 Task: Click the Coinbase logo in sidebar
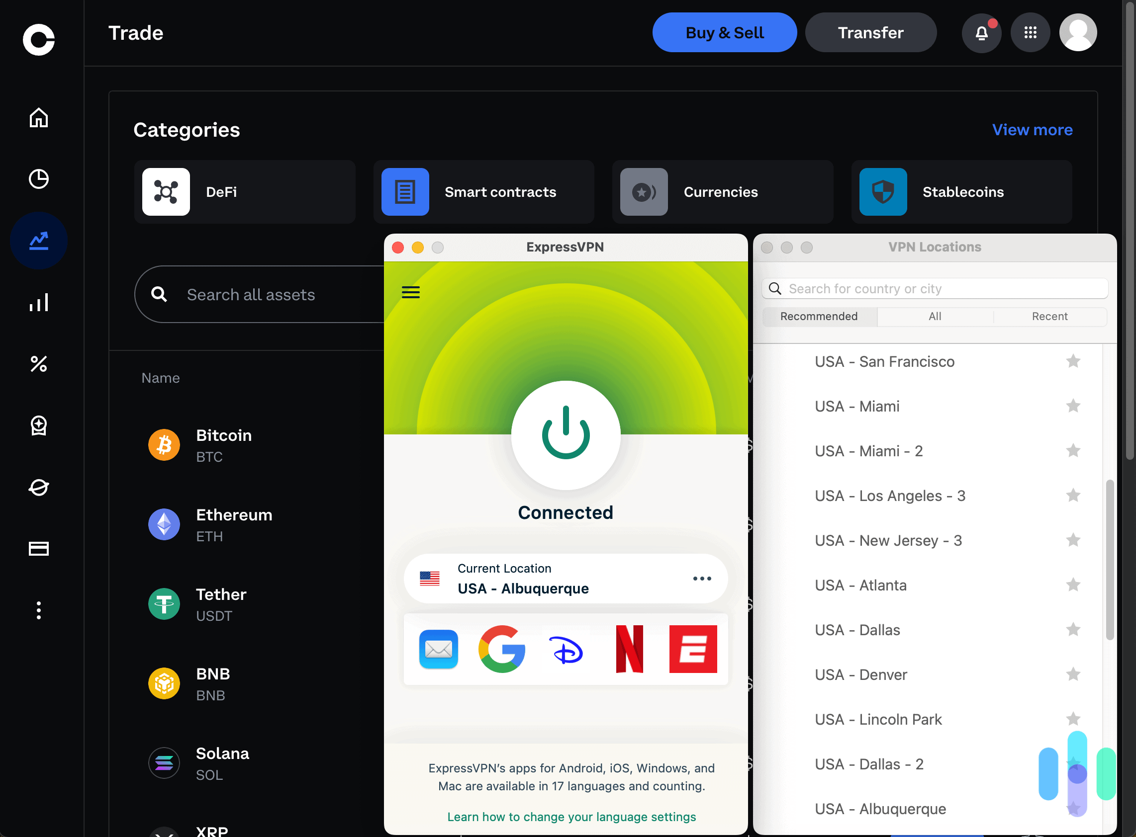[x=38, y=39]
